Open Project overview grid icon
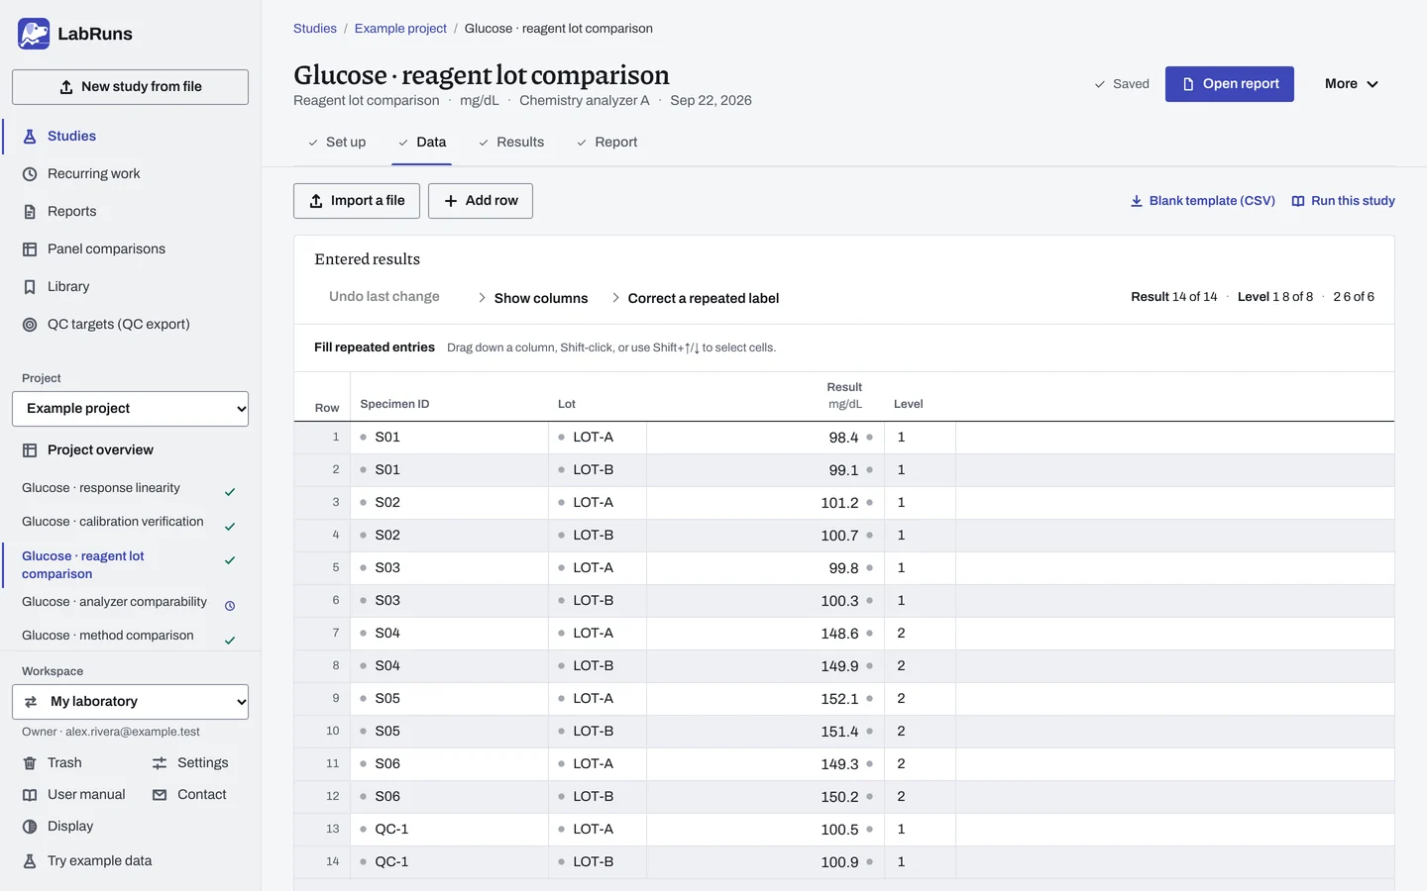 coord(30,450)
